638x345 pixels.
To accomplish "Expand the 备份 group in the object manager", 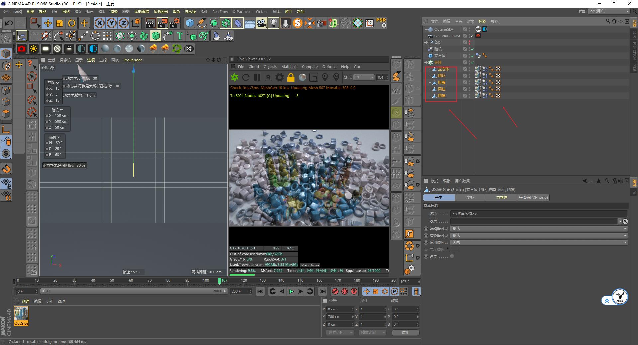I will 425,42.
